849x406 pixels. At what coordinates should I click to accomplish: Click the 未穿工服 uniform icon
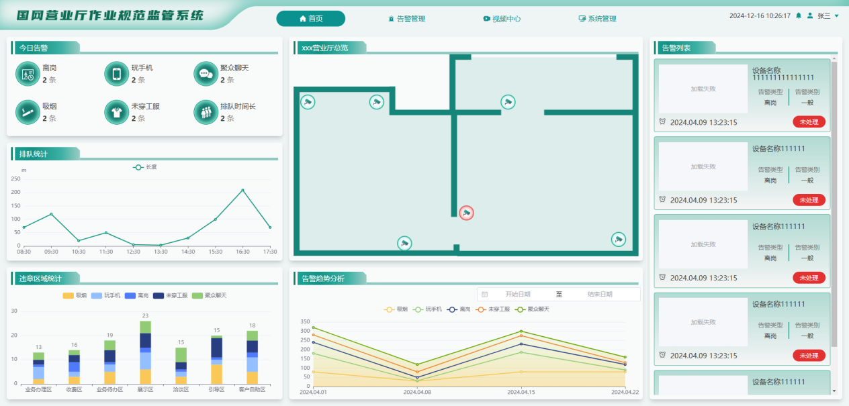pos(117,112)
